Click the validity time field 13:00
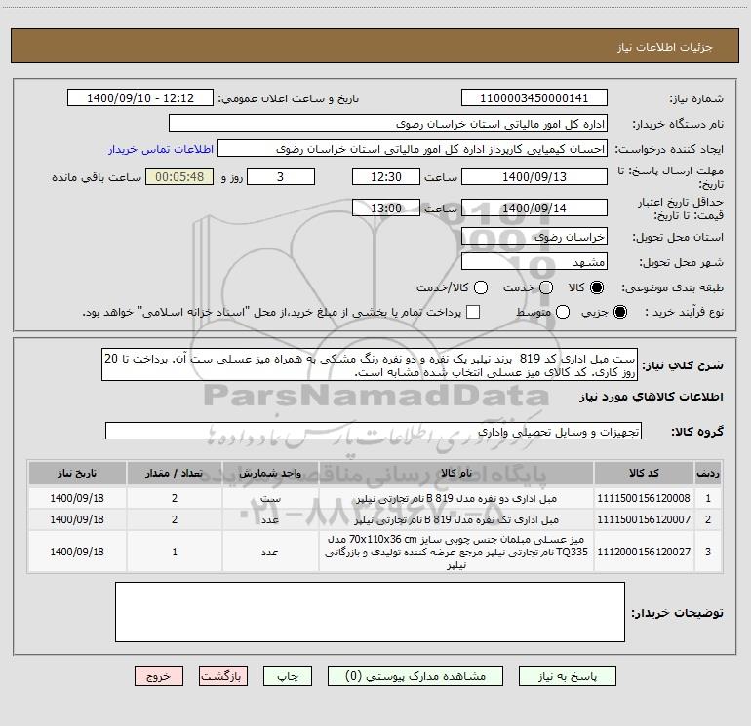Viewport: 751px width, 726px height. [386, 208]
